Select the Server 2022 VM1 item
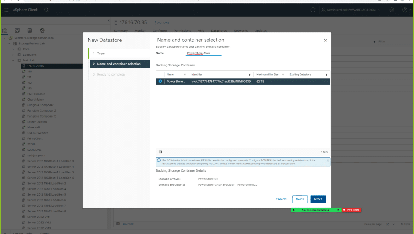Screen dimensions: 414x234 pyautogui.click(x=39, y=217)
